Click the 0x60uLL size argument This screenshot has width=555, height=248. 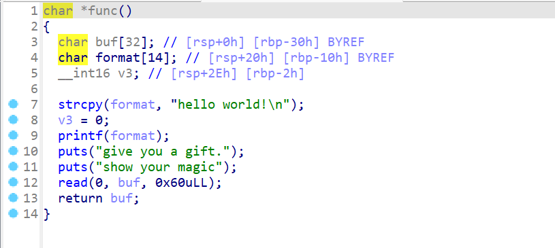[x=181, y=183]
